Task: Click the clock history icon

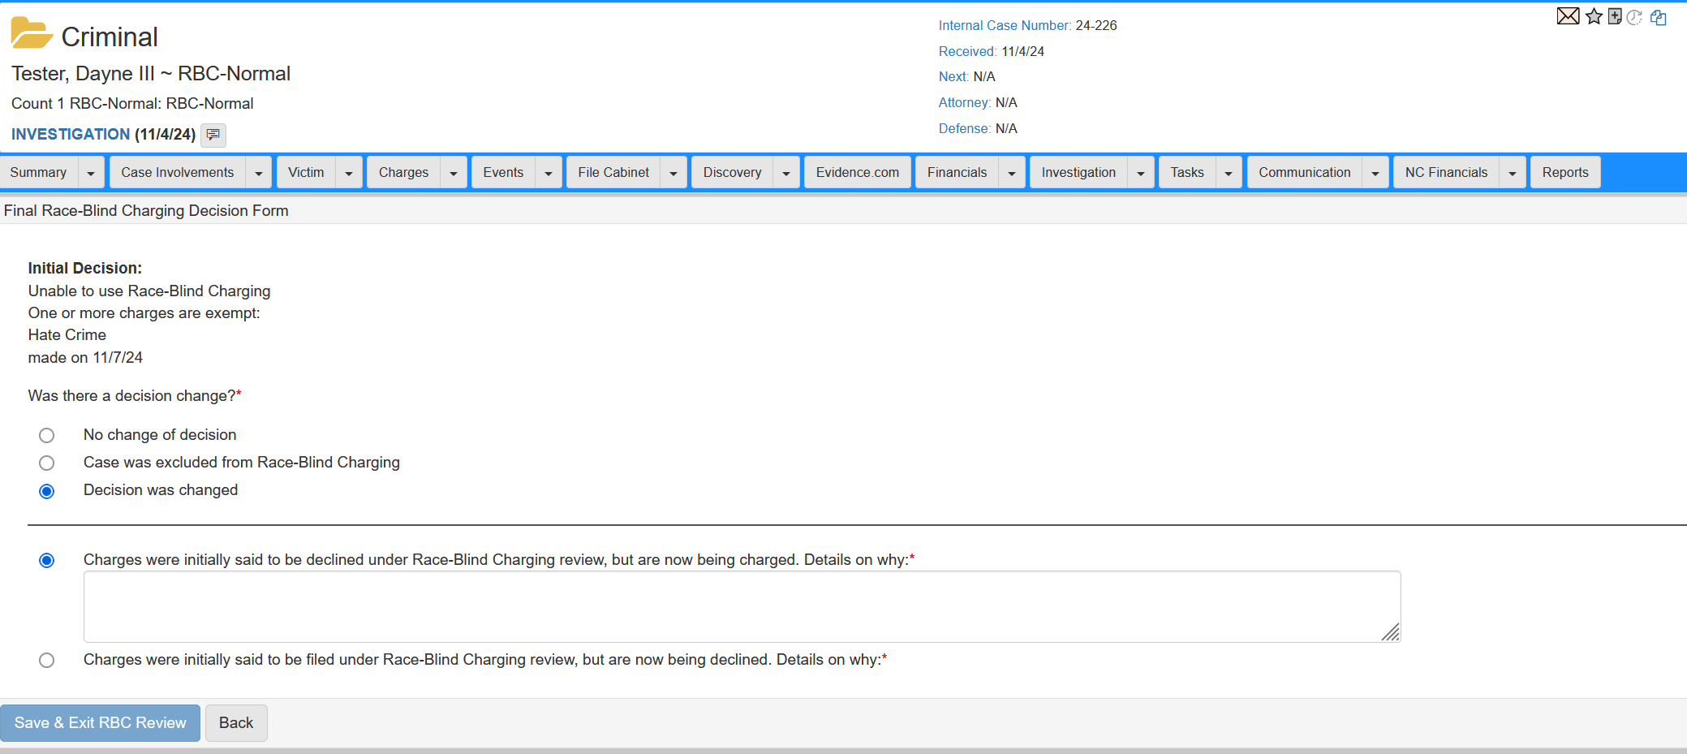Action: click(x=1635, y=17)
